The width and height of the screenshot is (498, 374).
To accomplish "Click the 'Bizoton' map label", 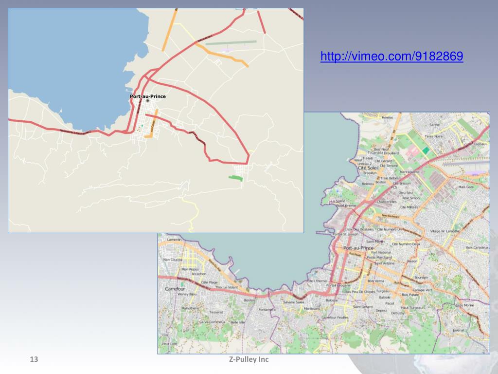I will point(249,300).
